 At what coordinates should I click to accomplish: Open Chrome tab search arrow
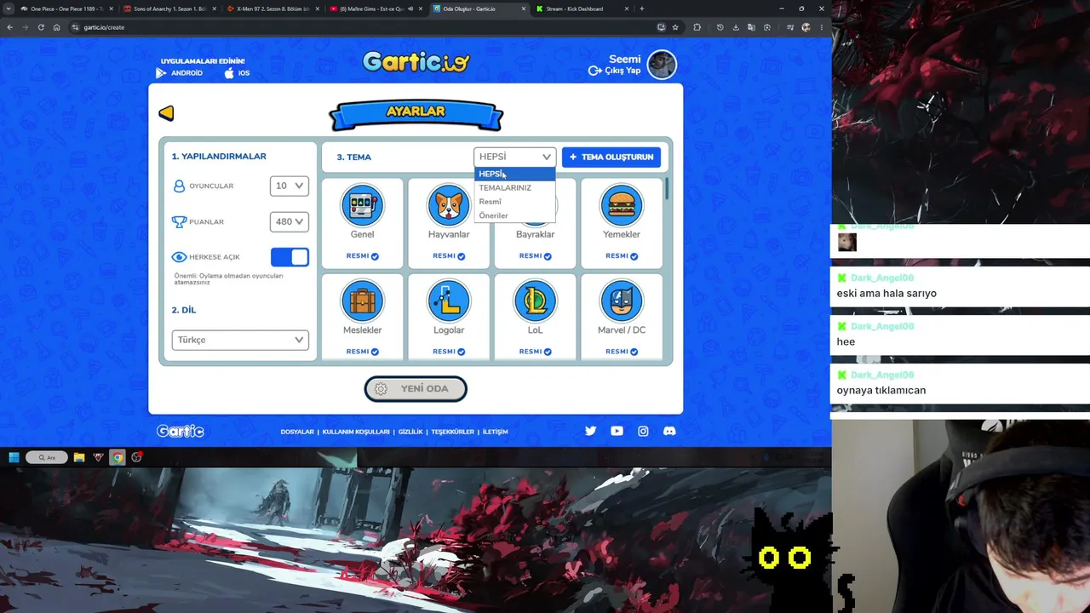point(9,9)
